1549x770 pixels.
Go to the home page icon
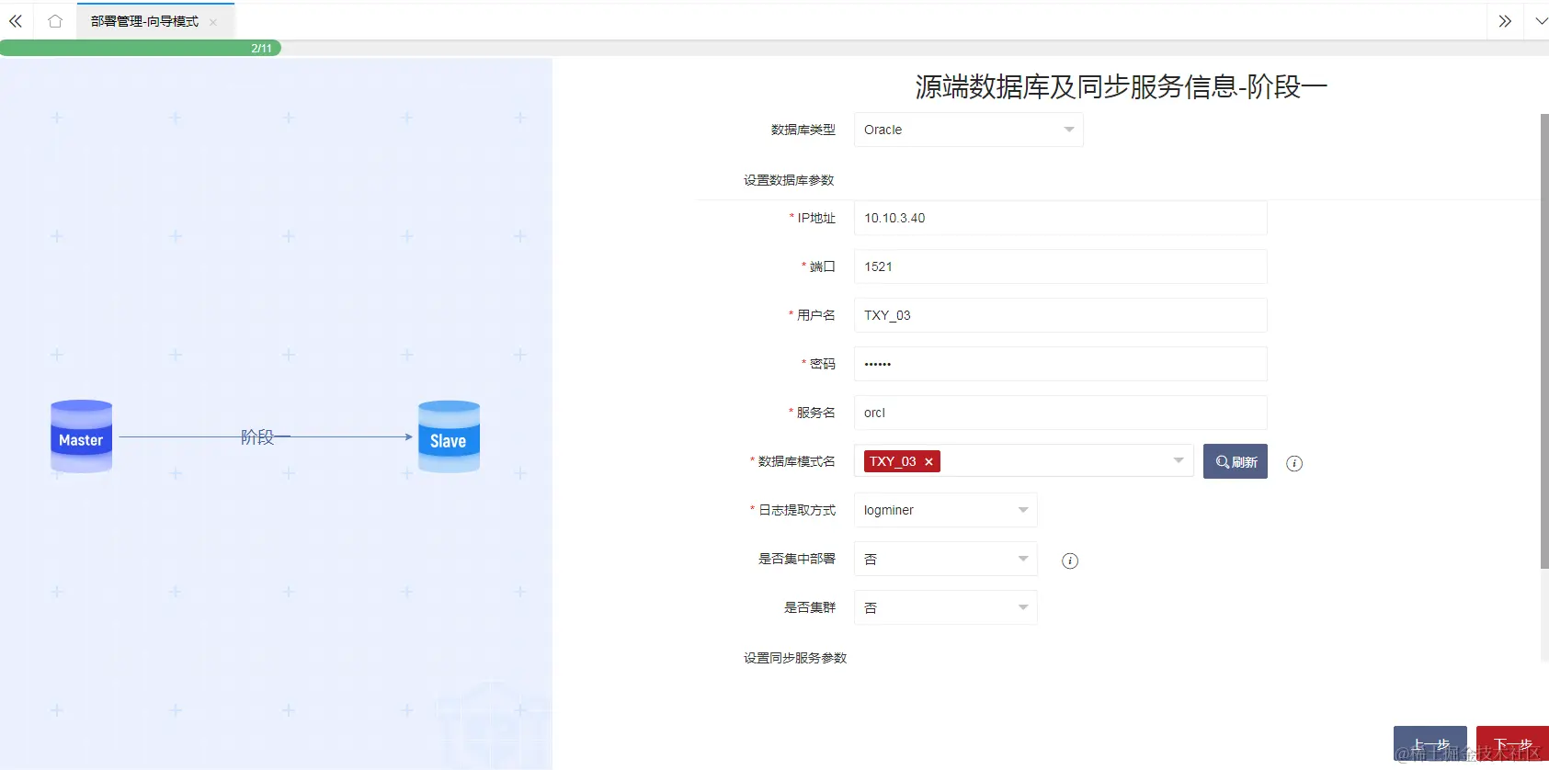[x=55, y=21]
